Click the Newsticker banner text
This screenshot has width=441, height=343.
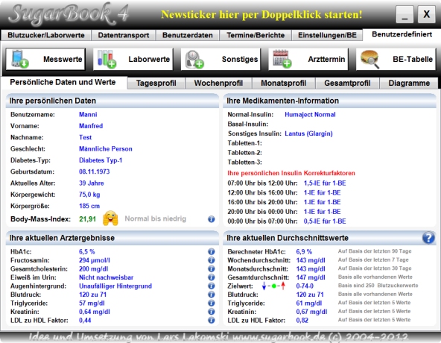coord(261,14)
